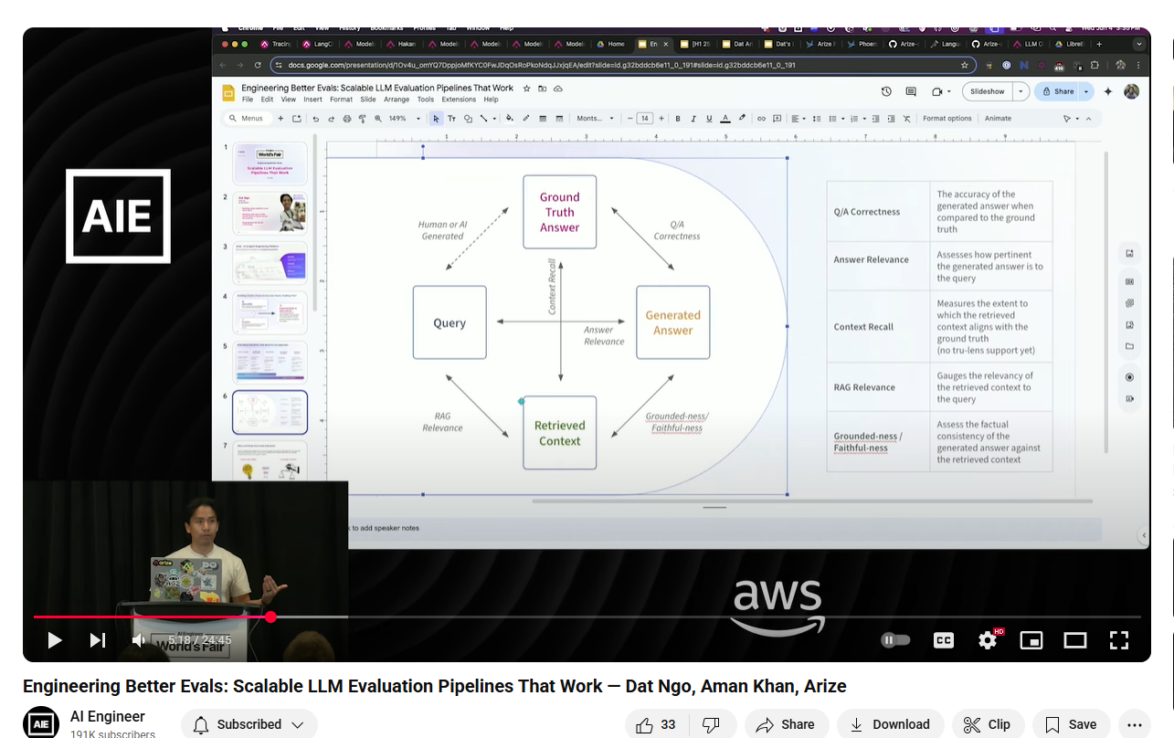
Task: Download the video
Action: click(890, 724)
